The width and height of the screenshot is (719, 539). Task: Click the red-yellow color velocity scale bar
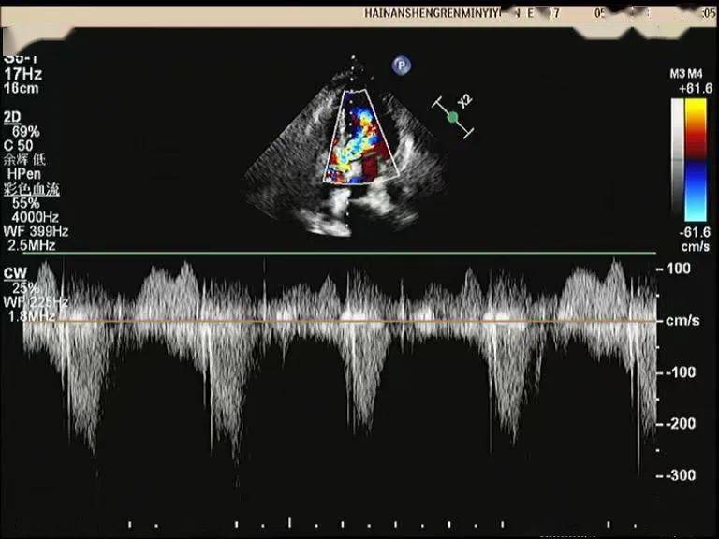(696, 160)
